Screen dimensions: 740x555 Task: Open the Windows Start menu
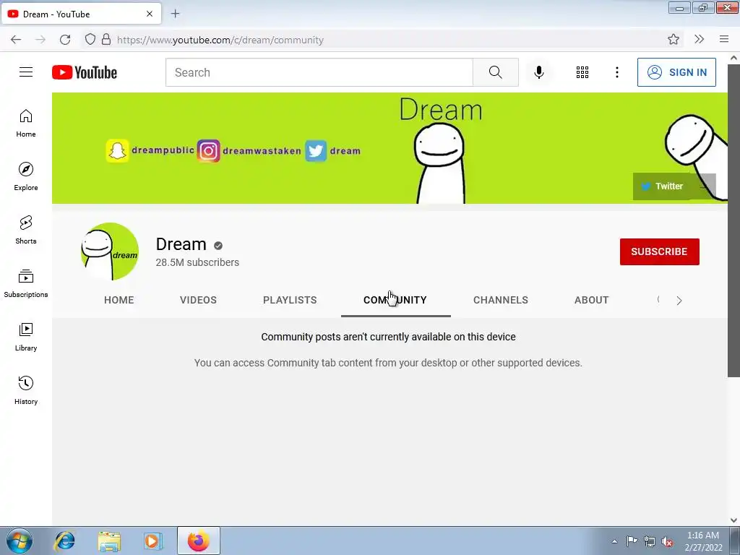point(20,541)
